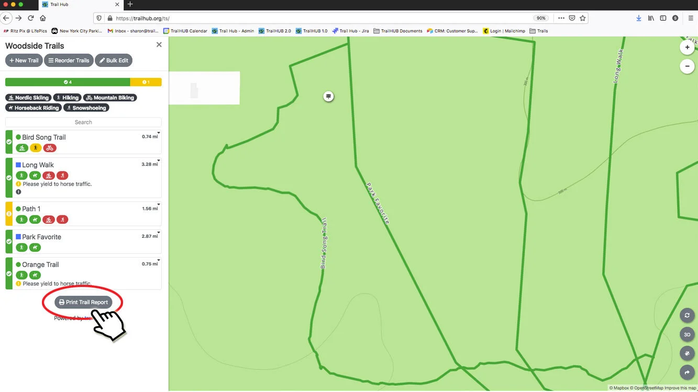
Task: Open a new browser tab
Action: point(130,4)
